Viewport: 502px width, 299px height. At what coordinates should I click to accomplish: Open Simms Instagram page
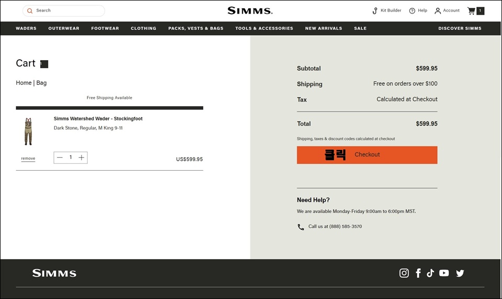pos(404,273)
